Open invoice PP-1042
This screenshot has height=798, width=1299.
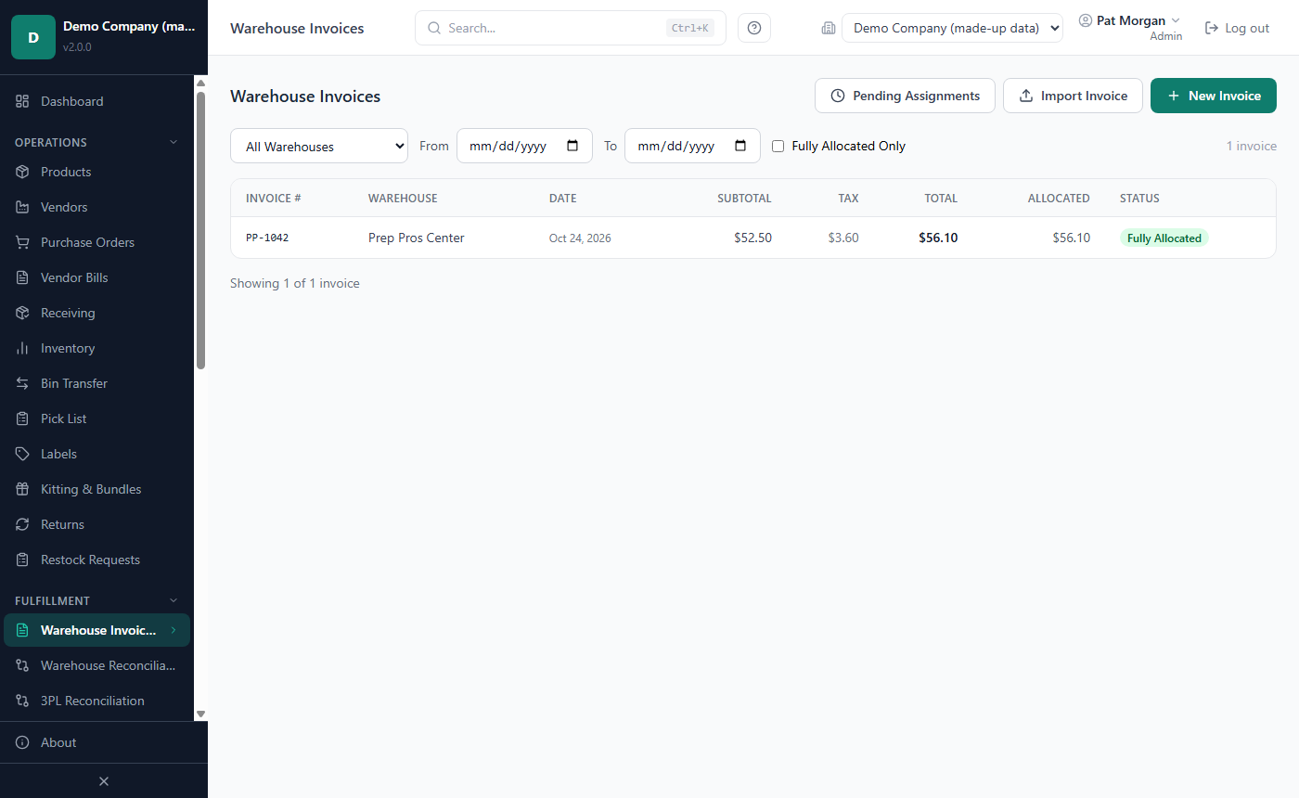tap(267, 238)
